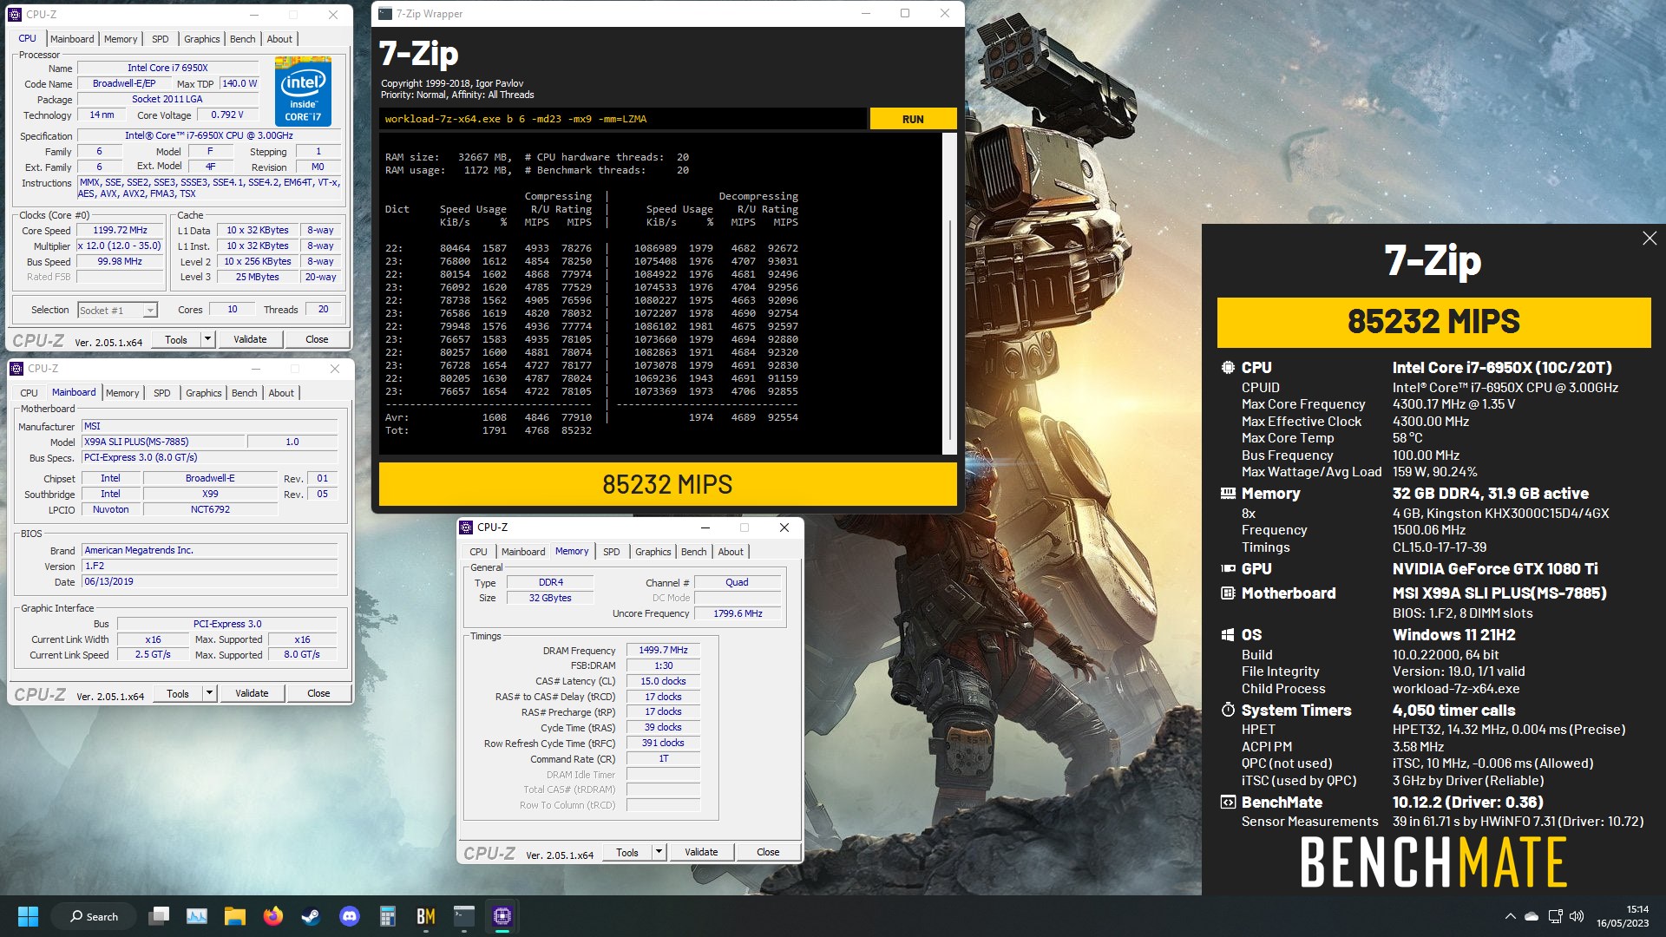The height and width of the screenshot is (937, 1666).
Task: Click Tools in top CPU-Z window
Action: point(176,339)
